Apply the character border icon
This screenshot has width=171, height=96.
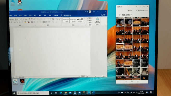(x=34, y=19)
